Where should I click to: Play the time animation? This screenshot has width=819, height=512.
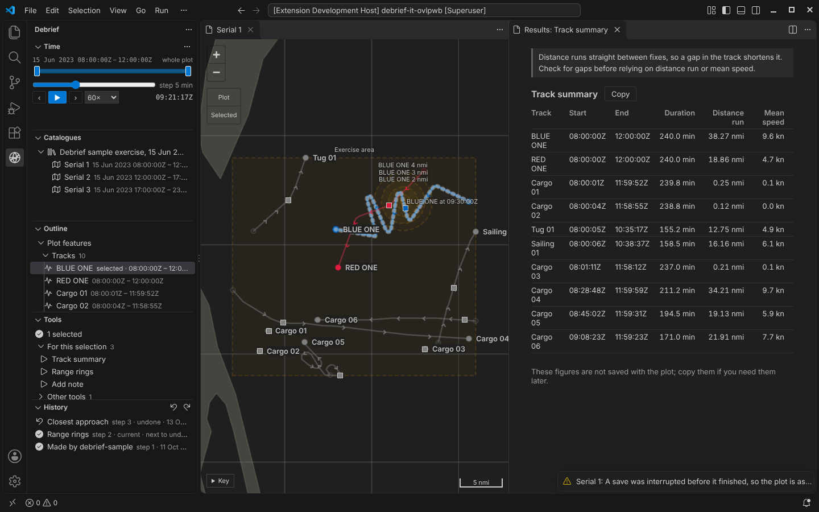pyautogui.click(x=57, y=98)
